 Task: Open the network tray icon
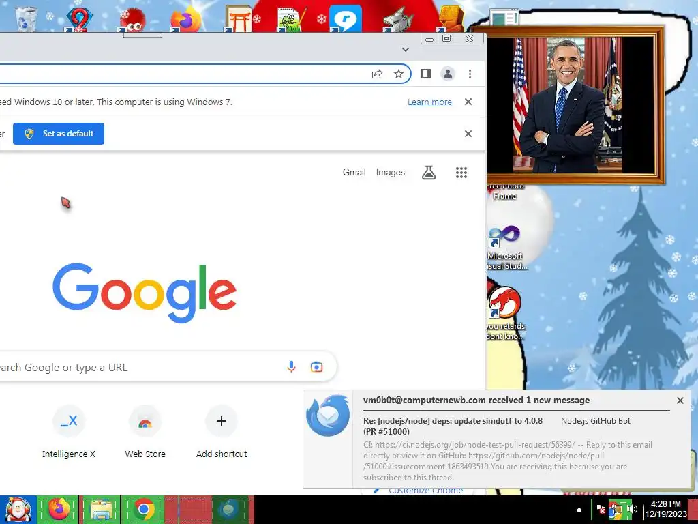click(x=616, y=510)
